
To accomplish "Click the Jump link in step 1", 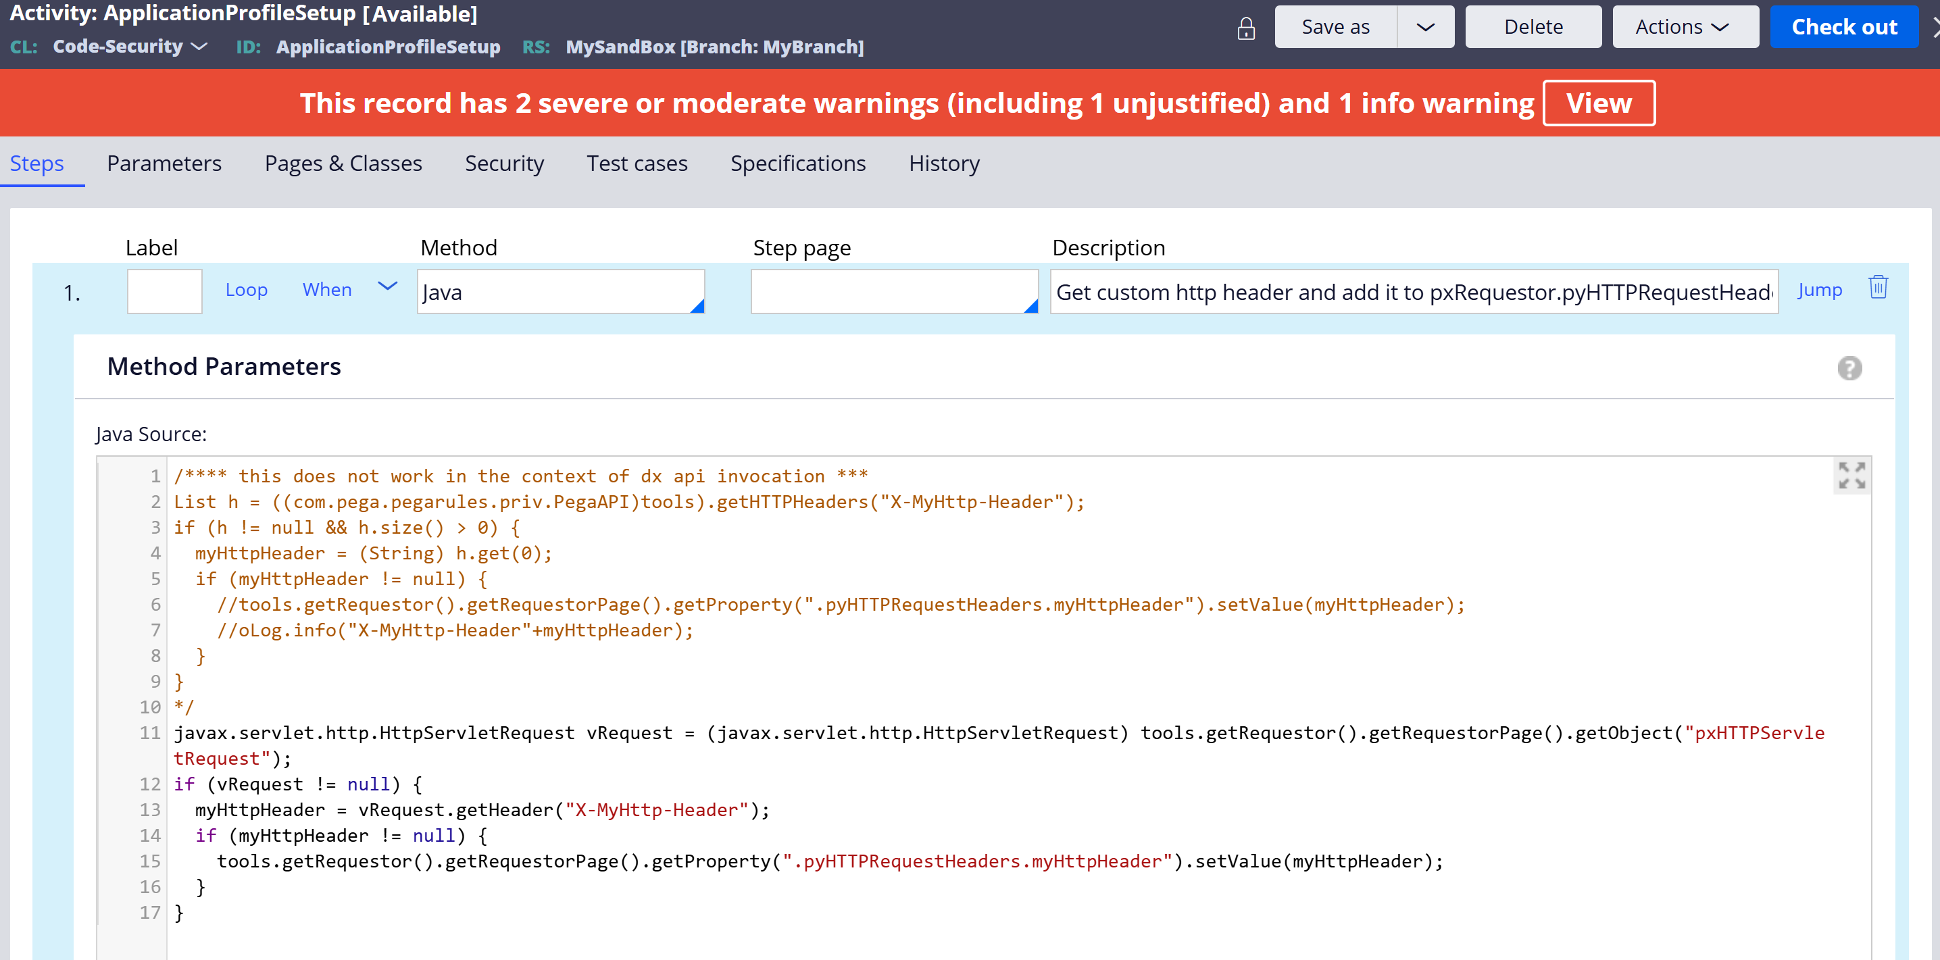I will pyautogui.click(x=1820, y=290).
